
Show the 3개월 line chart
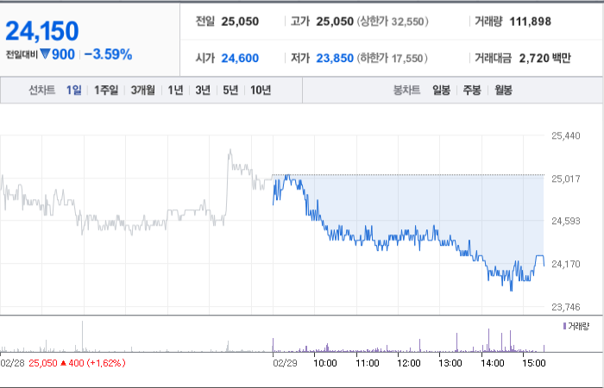pyautogui.click(x=142, y=90)
